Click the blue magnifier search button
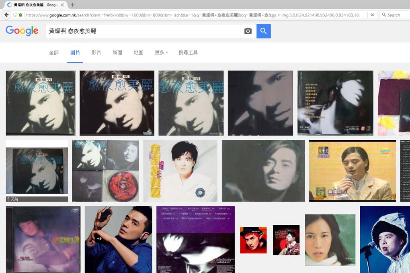This screenshot has height=273, width=410. (264, 31)
